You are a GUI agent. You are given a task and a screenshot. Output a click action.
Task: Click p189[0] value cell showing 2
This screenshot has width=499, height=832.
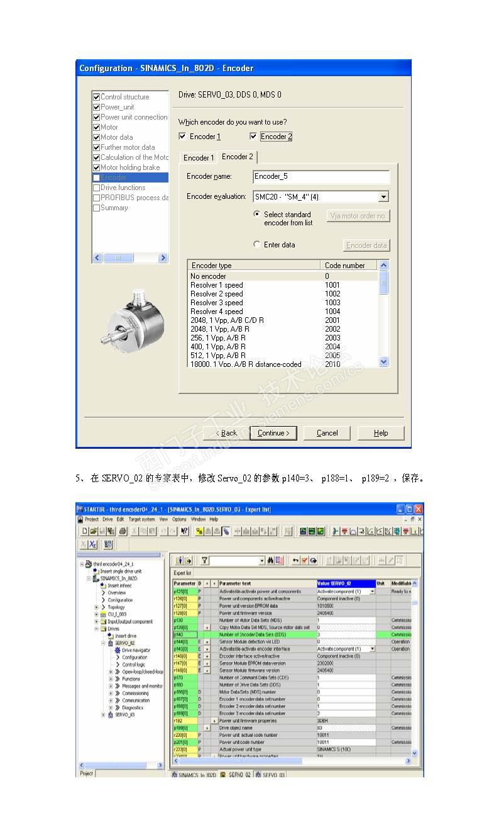pyautogui.click(x=345, y=714)
